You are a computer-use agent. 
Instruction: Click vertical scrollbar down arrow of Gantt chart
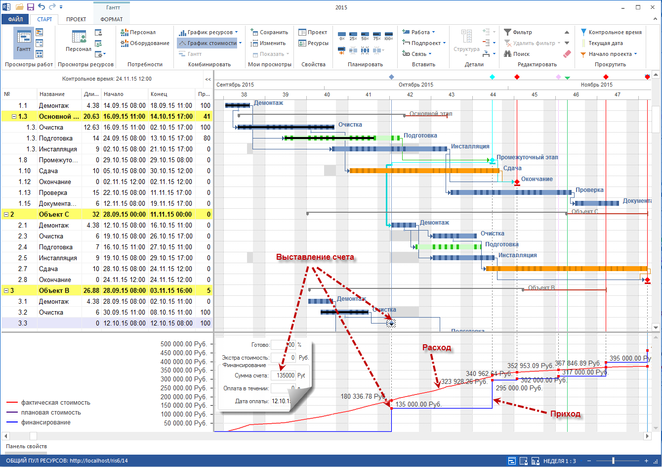(x=656, y=327)
